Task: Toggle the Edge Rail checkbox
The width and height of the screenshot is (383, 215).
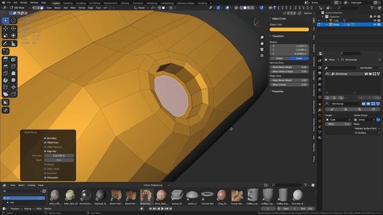Action: [45, 151]
